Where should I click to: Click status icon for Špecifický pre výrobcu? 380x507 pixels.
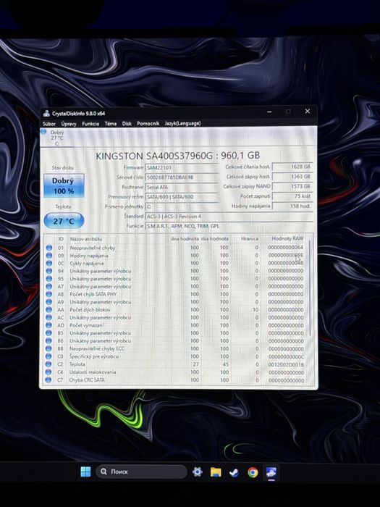click(48, 356)
